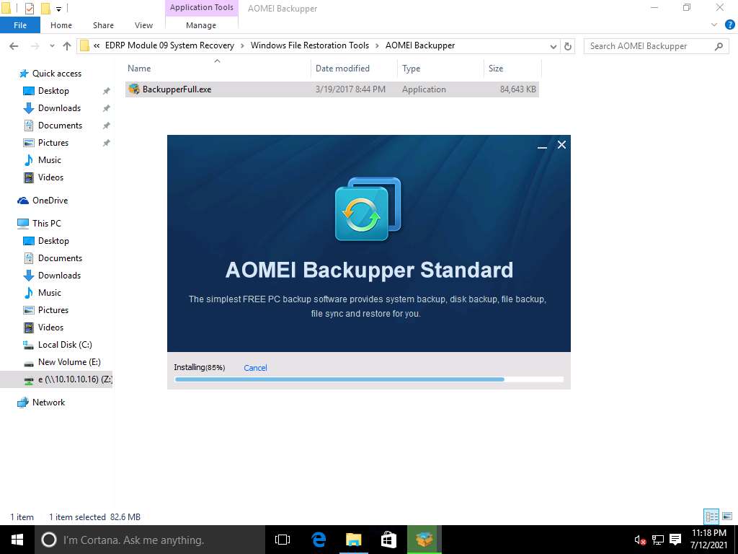Switch to large thumbnails view layout
738x554 pixels.
tap(727, 516)
